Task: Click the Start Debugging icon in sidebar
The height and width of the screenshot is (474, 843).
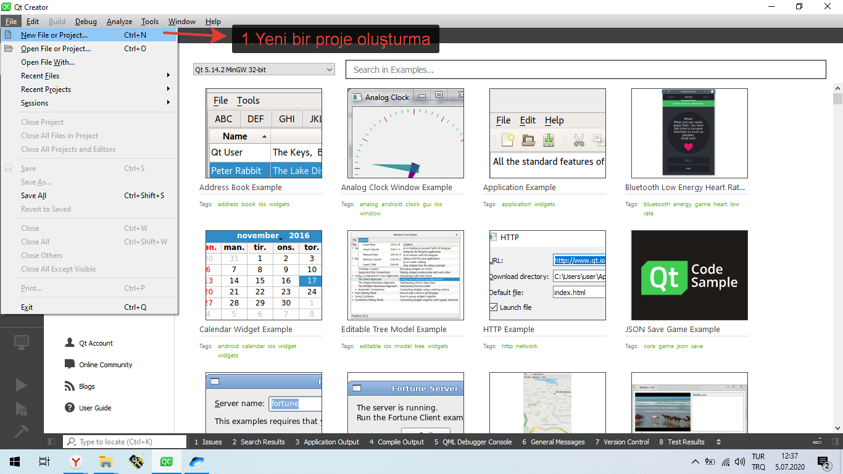Action: coord(21,409)
